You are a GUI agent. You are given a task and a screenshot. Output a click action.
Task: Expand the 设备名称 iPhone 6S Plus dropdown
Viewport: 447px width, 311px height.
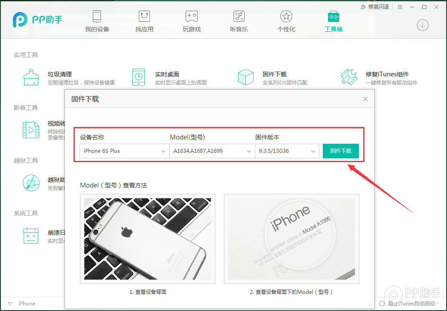pos(125,151)
